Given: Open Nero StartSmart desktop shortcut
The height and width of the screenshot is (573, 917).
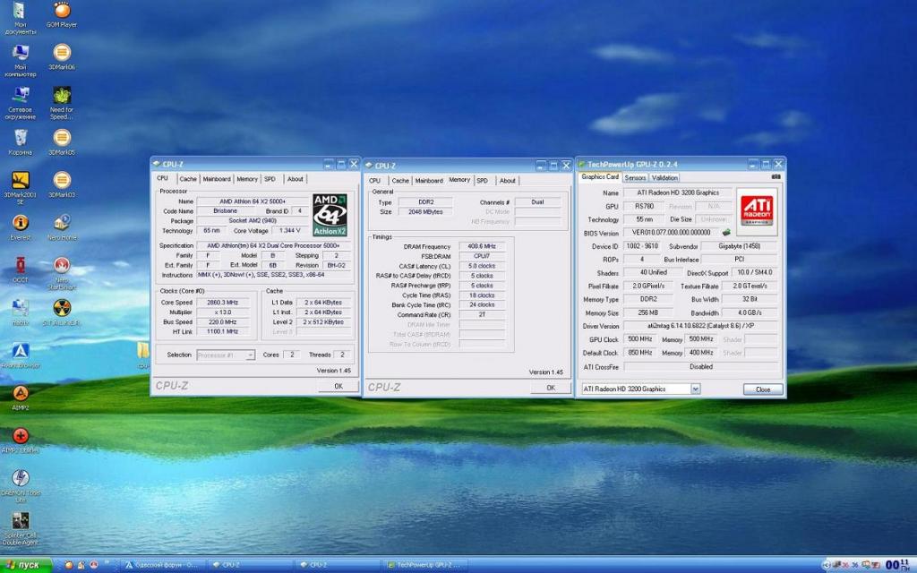Looking at the screenshot, I should coord(62,273).
